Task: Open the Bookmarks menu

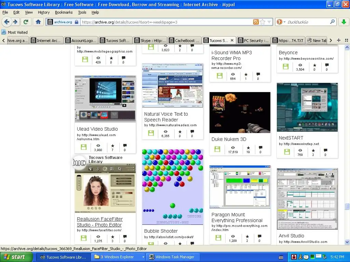Action: (x=64, y=12)
